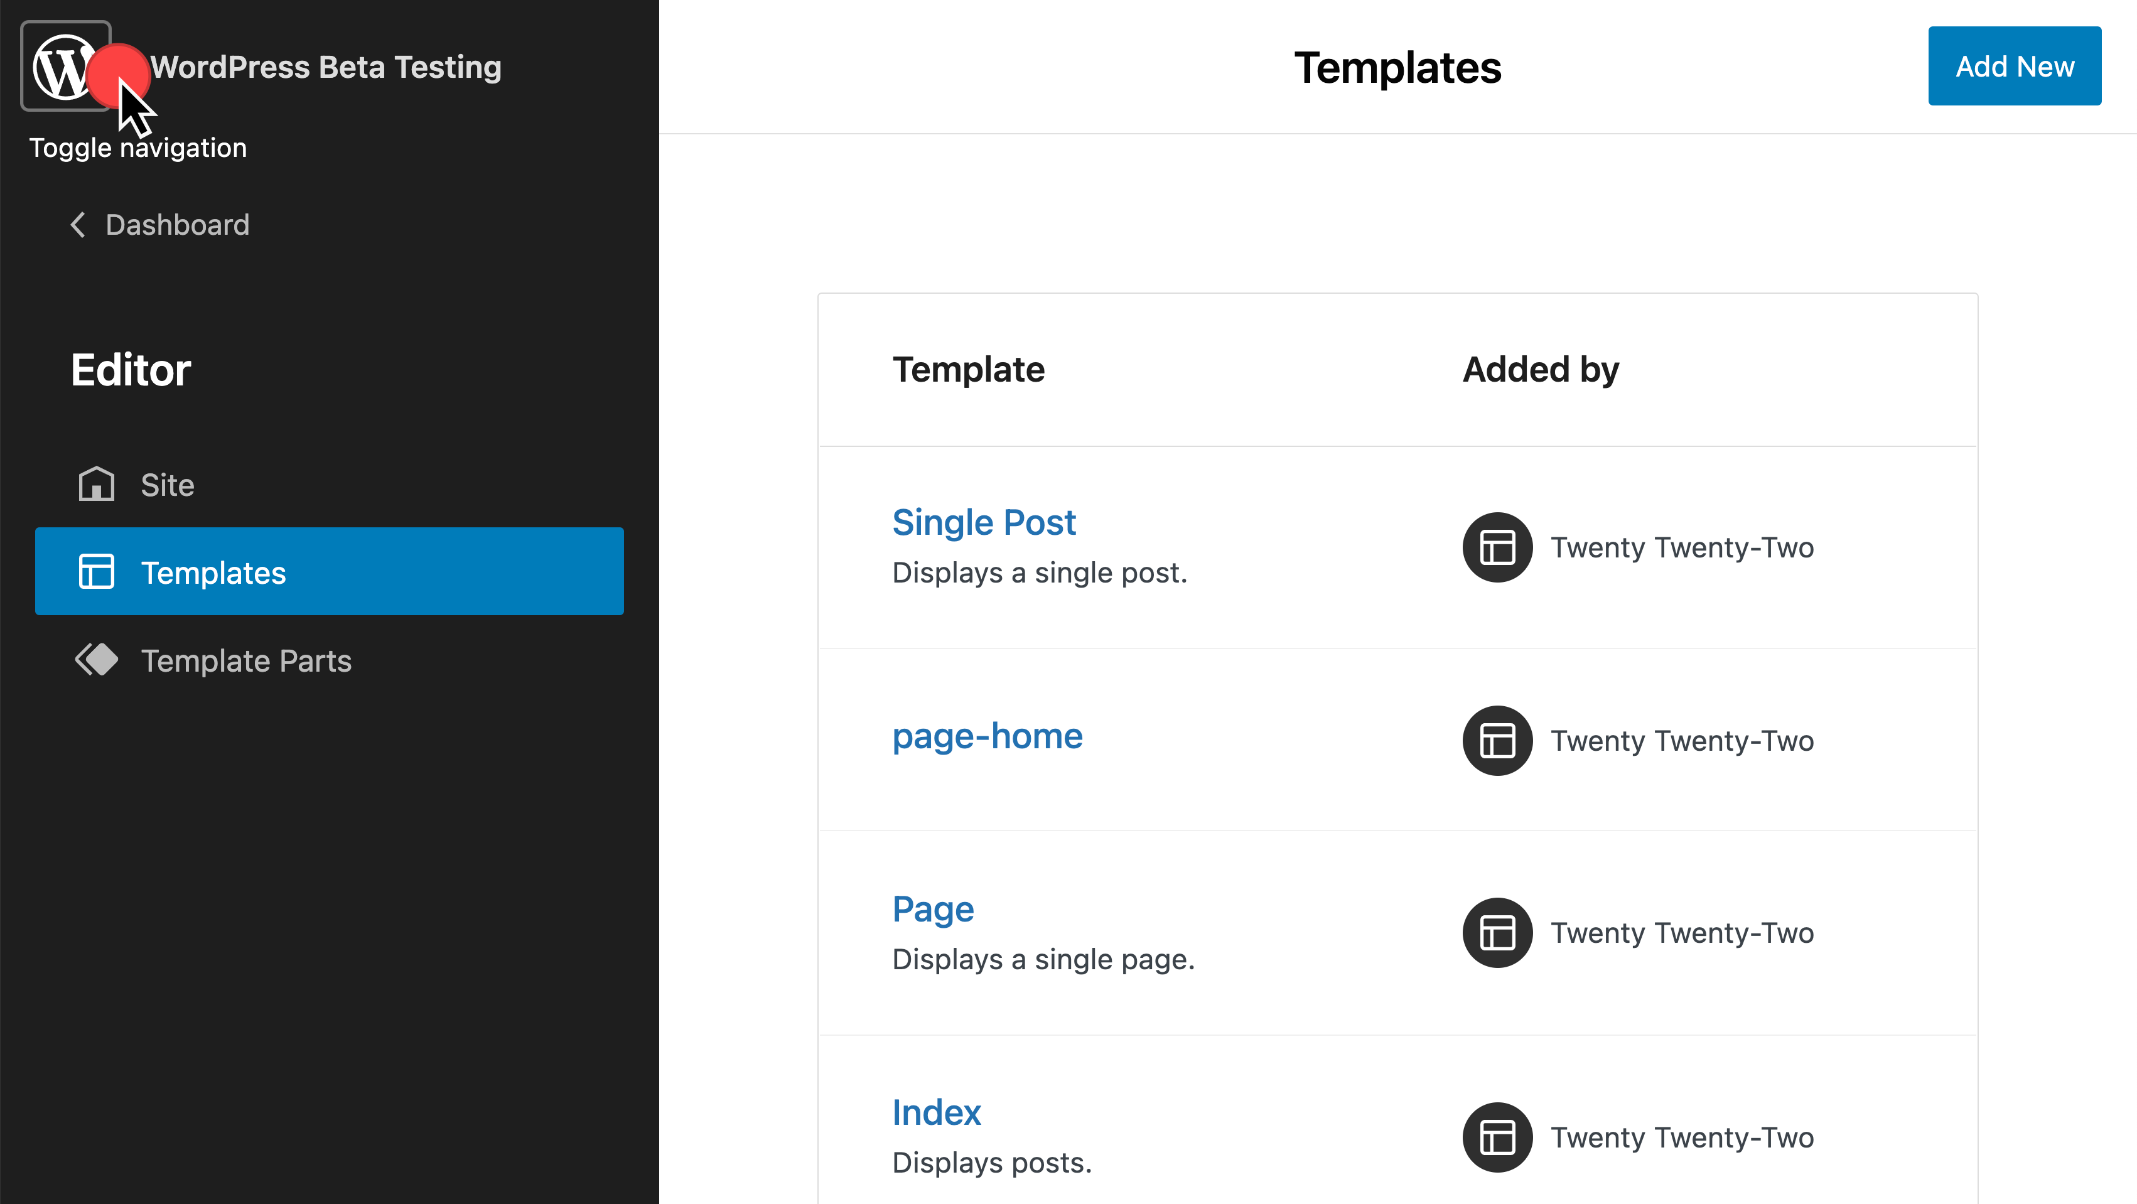Open the Page template link
2137x1204 pixels.
click(x=932, y=908)
